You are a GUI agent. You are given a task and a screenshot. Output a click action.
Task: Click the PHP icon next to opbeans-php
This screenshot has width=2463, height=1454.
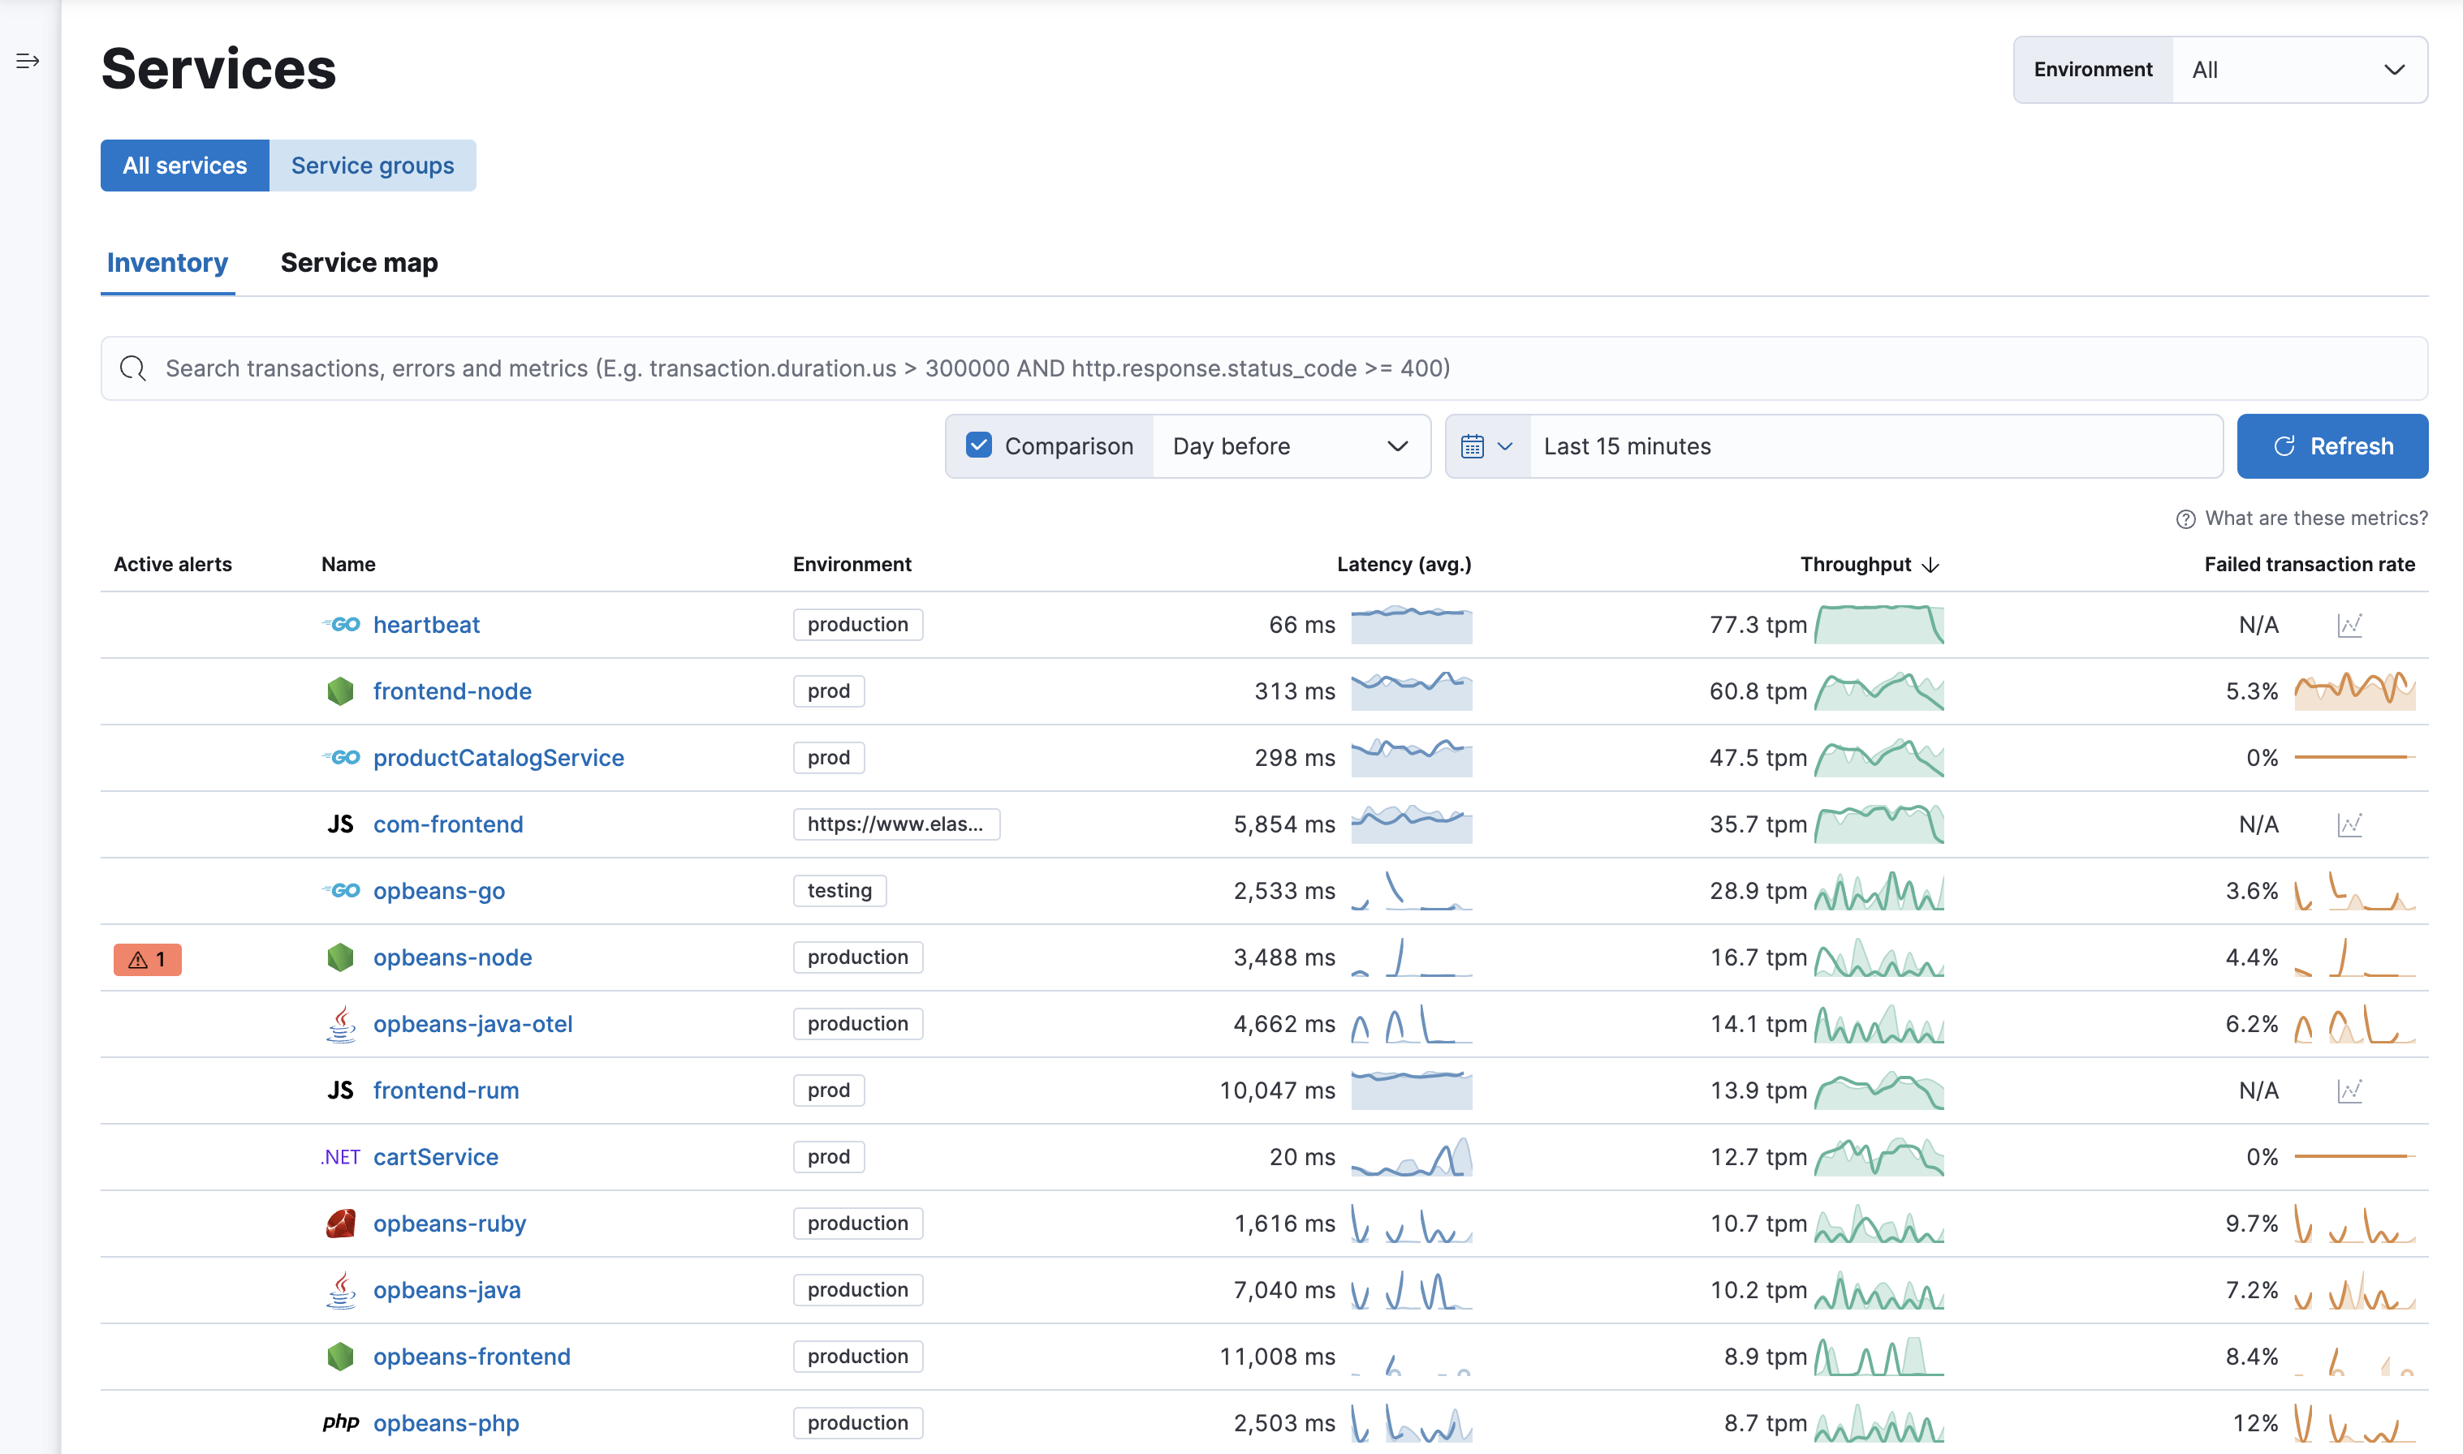340,1422
